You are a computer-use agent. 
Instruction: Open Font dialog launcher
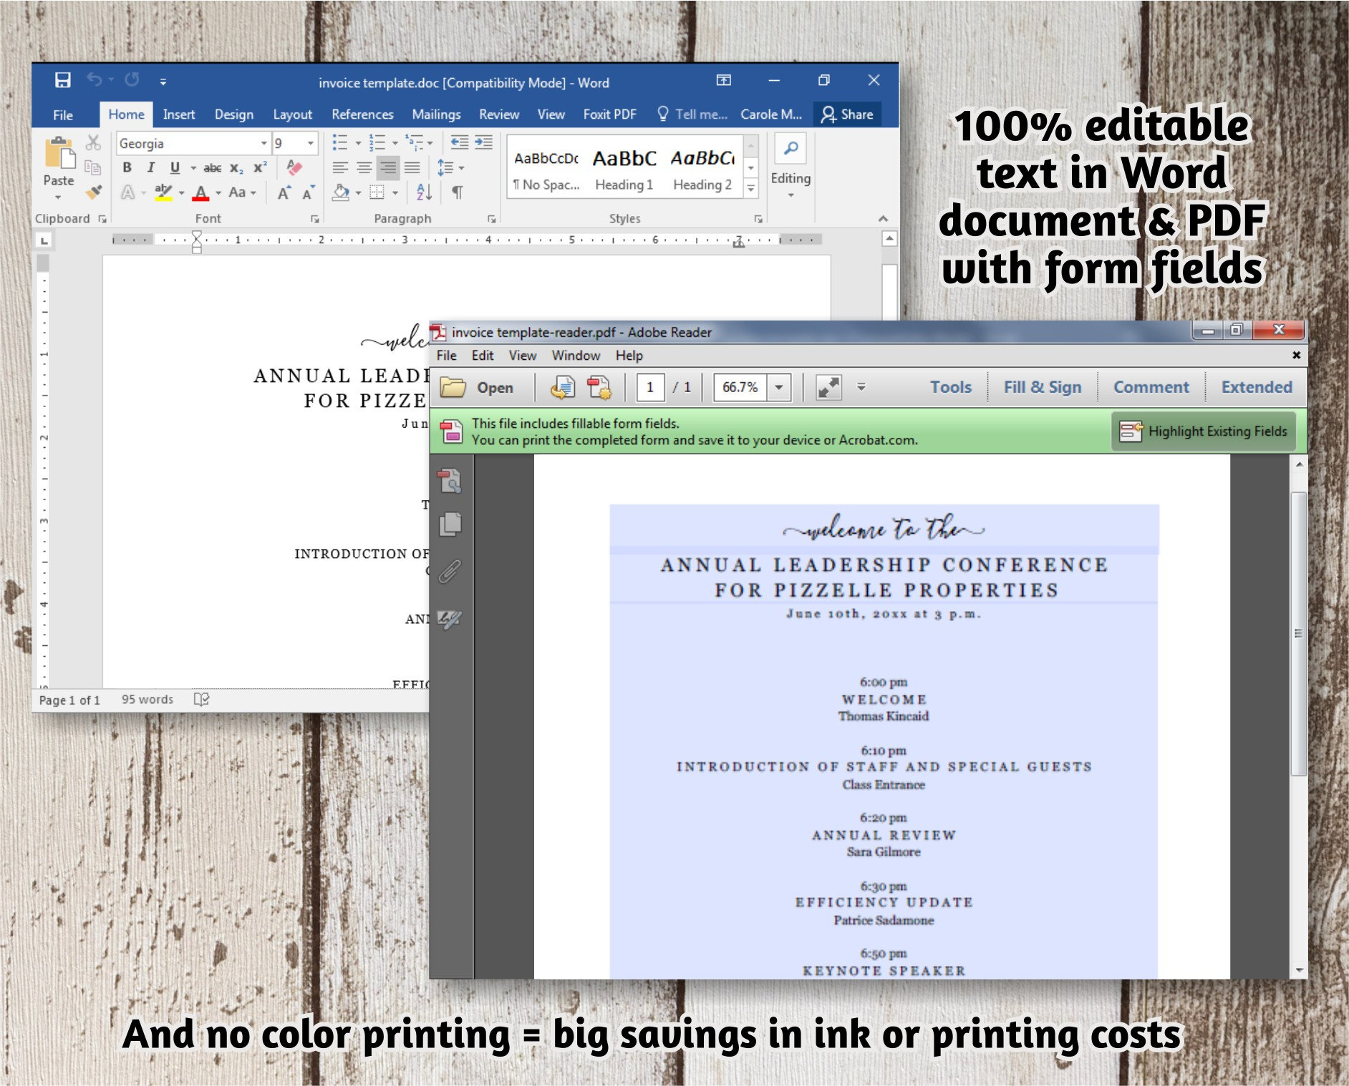tap(314, 219)
